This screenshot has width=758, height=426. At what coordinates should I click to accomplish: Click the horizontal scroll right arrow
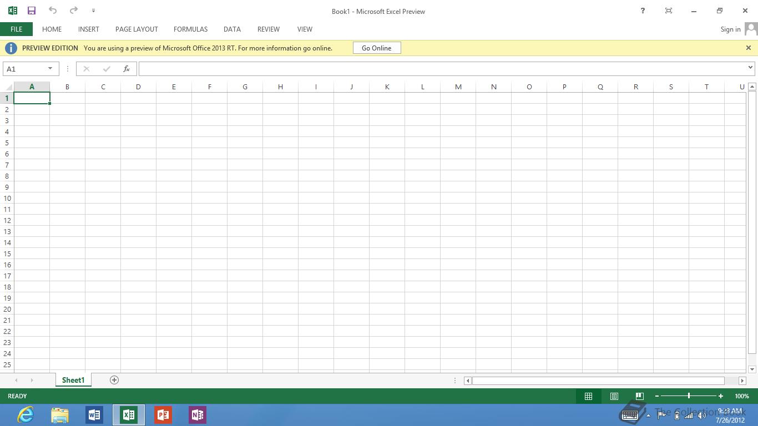(x=742, y=381)
